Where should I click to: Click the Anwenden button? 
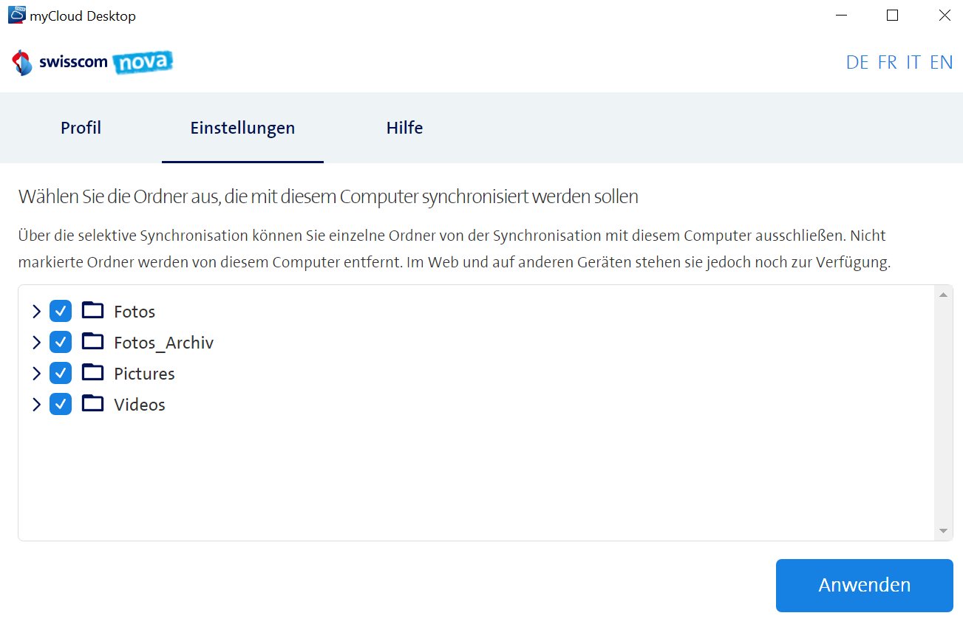pos(863,585)
